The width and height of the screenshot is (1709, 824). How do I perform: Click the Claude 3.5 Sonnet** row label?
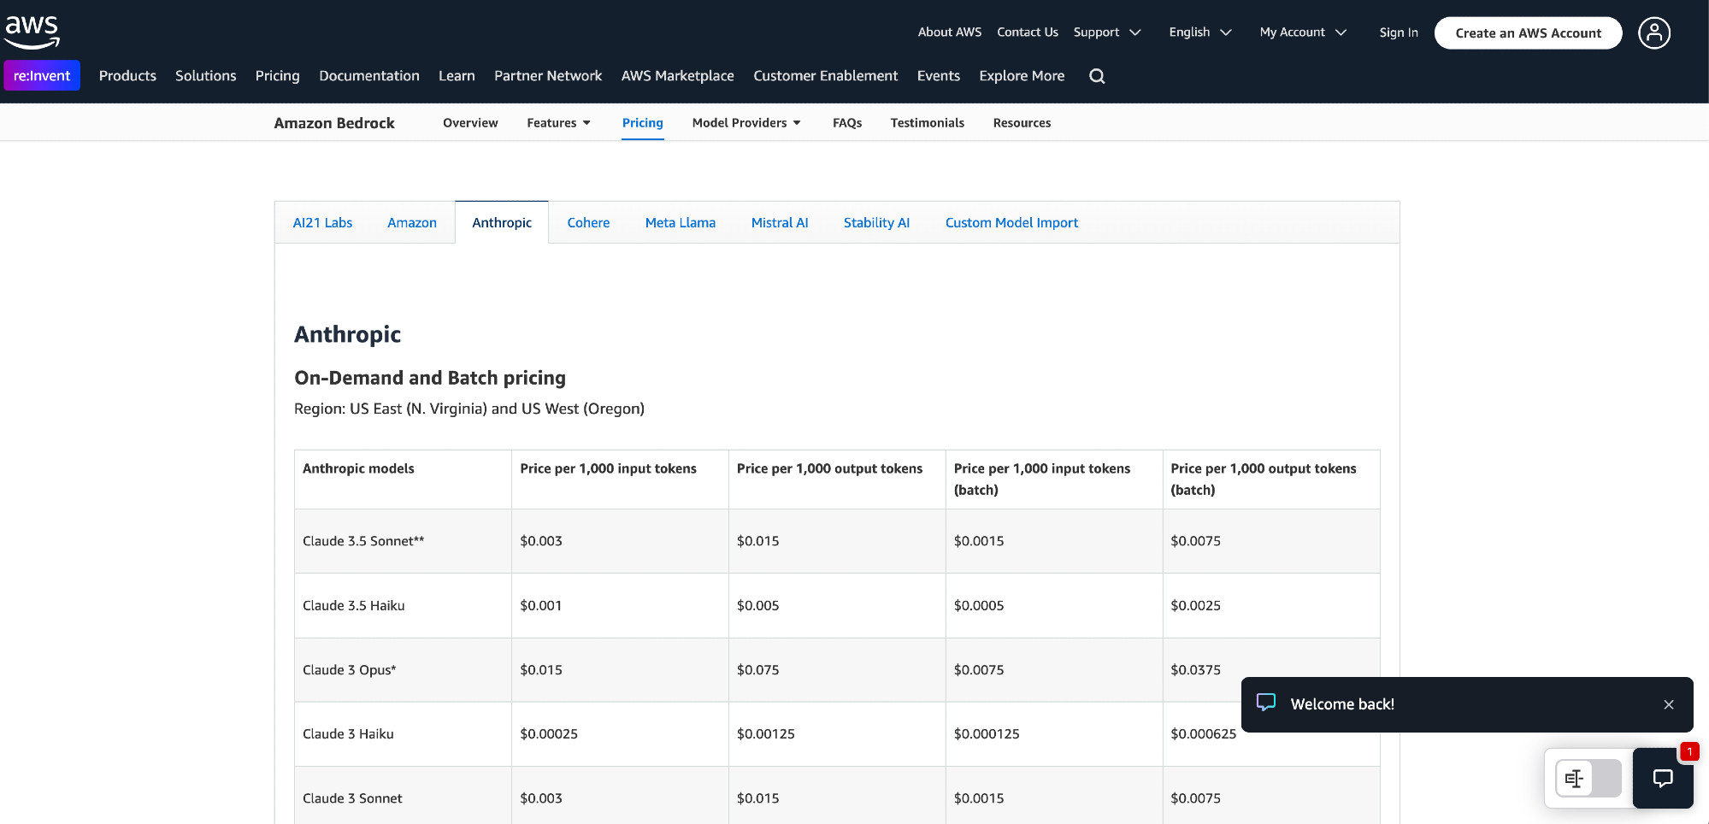pyautogui.click(x=363, y=541)
